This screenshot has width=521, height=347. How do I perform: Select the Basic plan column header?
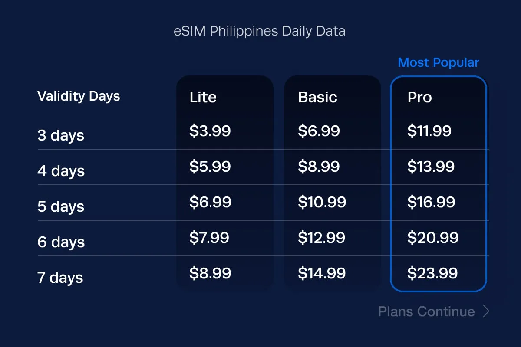(317, 97)
